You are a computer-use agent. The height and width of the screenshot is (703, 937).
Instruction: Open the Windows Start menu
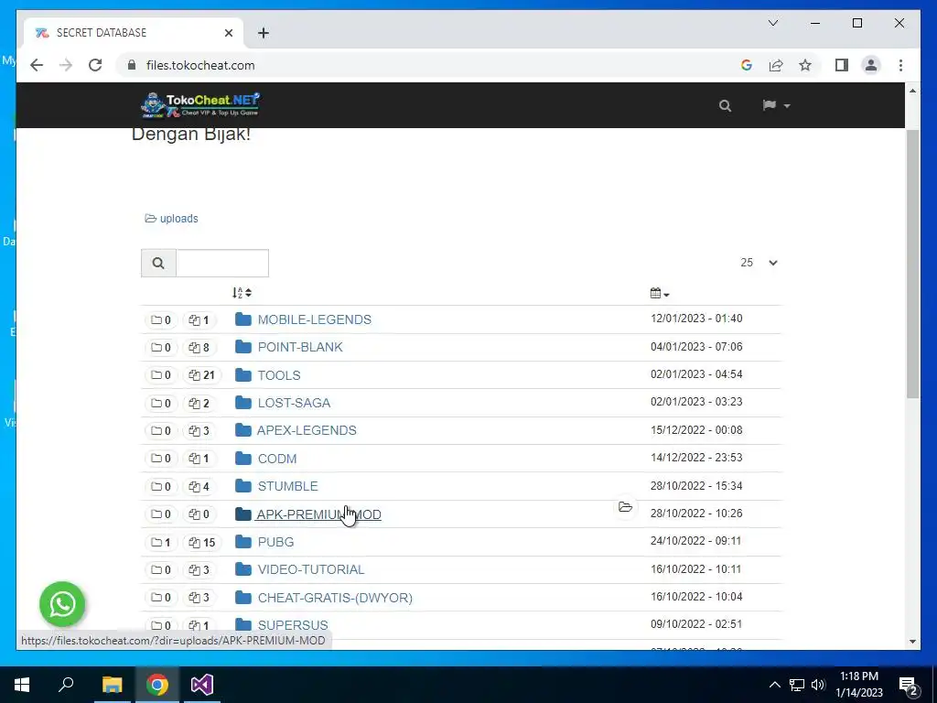tap(22, 685)
